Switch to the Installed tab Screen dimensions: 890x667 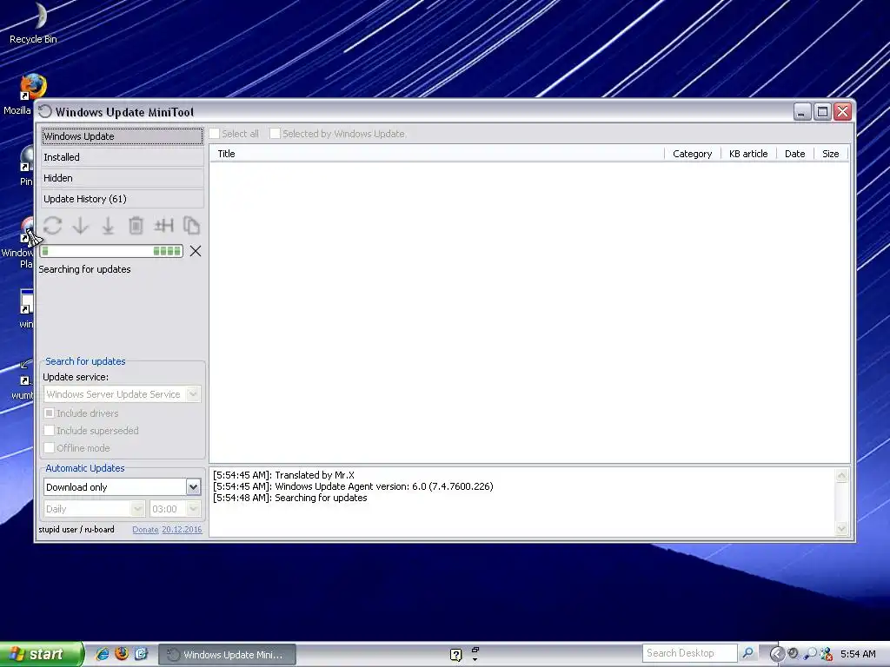[x=122, y=157]
